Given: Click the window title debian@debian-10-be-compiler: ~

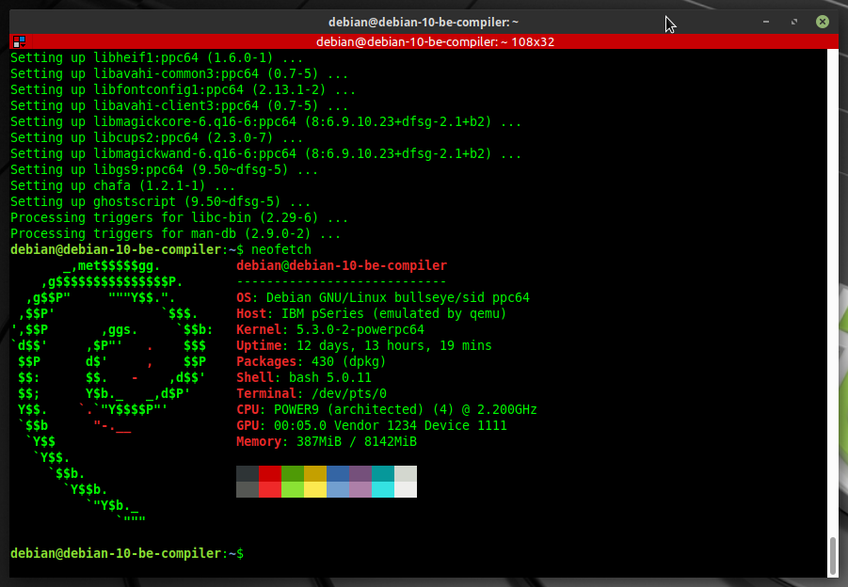Looking at the screenshot, I should point(424,23).
